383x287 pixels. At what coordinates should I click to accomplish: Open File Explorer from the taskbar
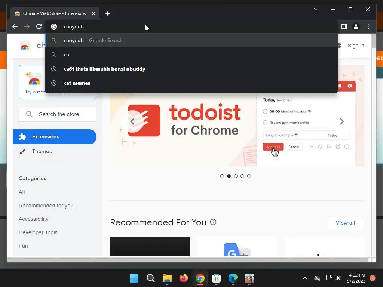tap(167, 278)
